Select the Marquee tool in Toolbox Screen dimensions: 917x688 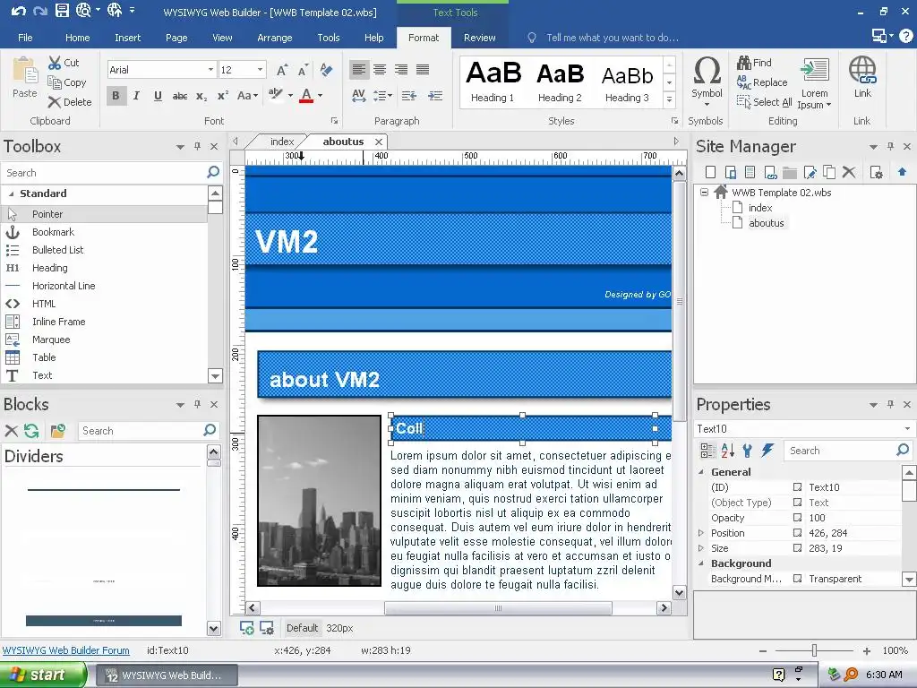click(104, 340)
